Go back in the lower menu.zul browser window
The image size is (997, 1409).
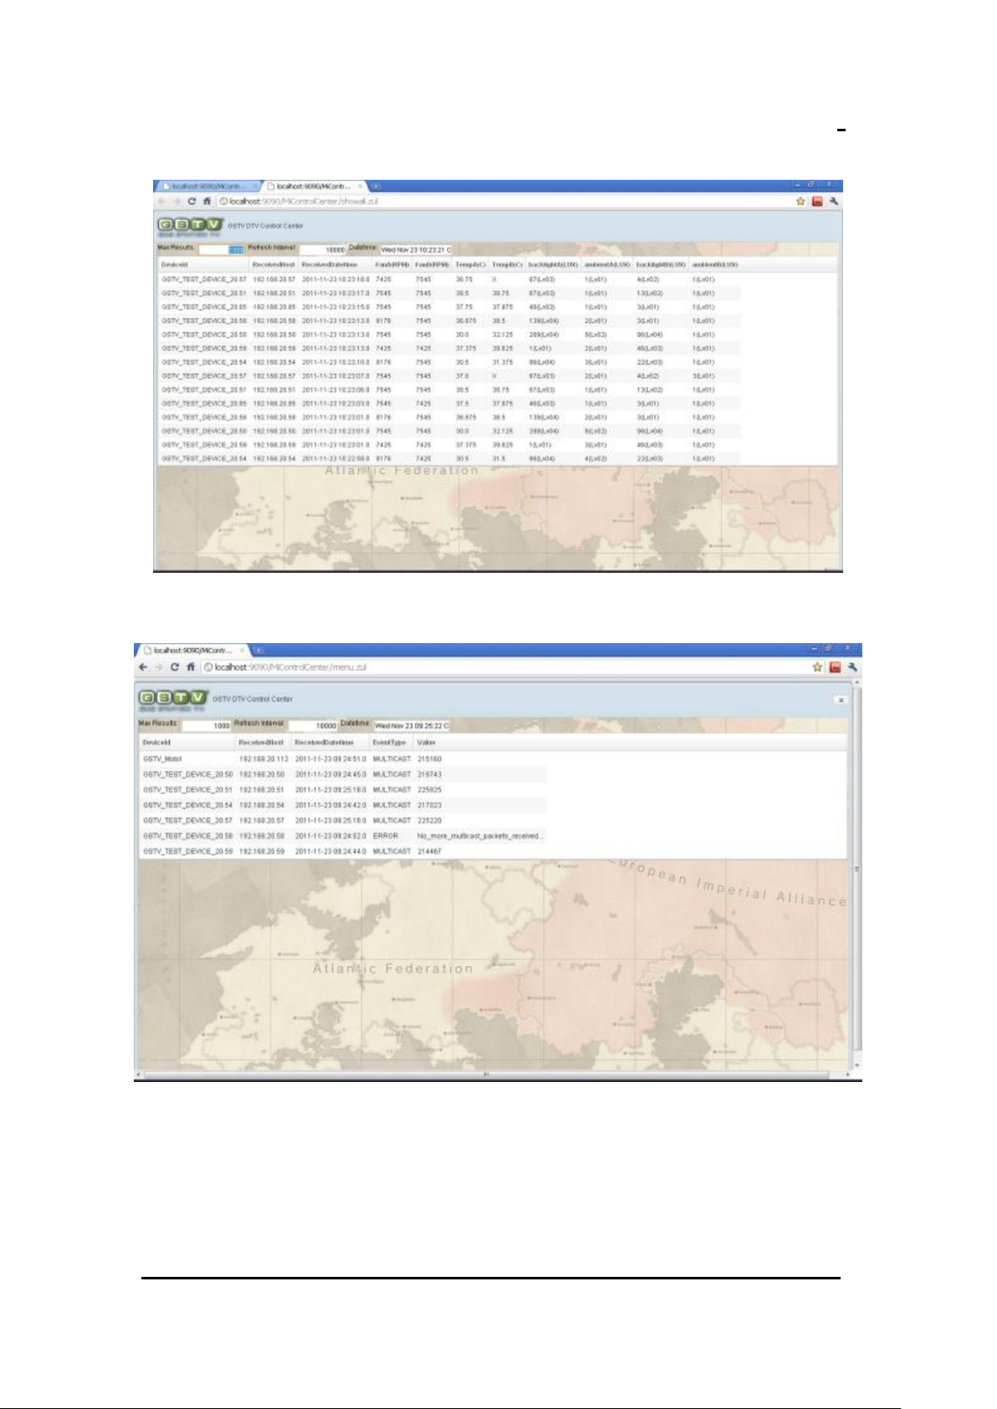pos(143,667)
